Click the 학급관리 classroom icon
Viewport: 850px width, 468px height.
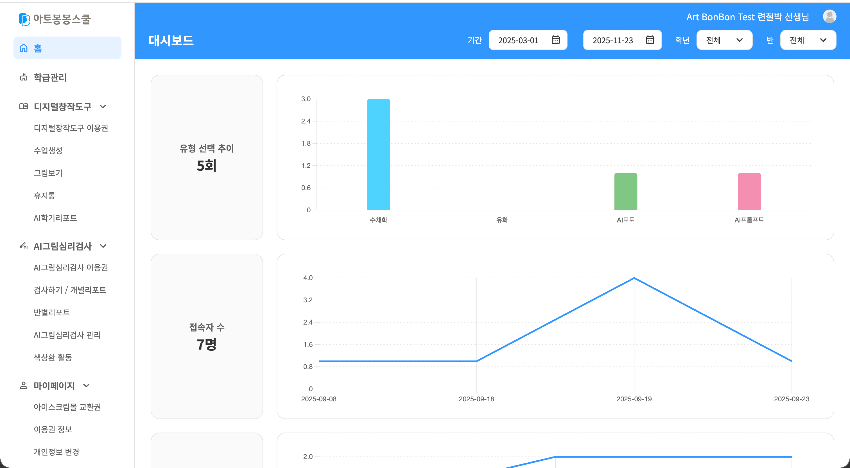23,77
